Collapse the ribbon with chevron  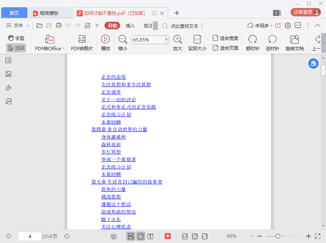318,25
